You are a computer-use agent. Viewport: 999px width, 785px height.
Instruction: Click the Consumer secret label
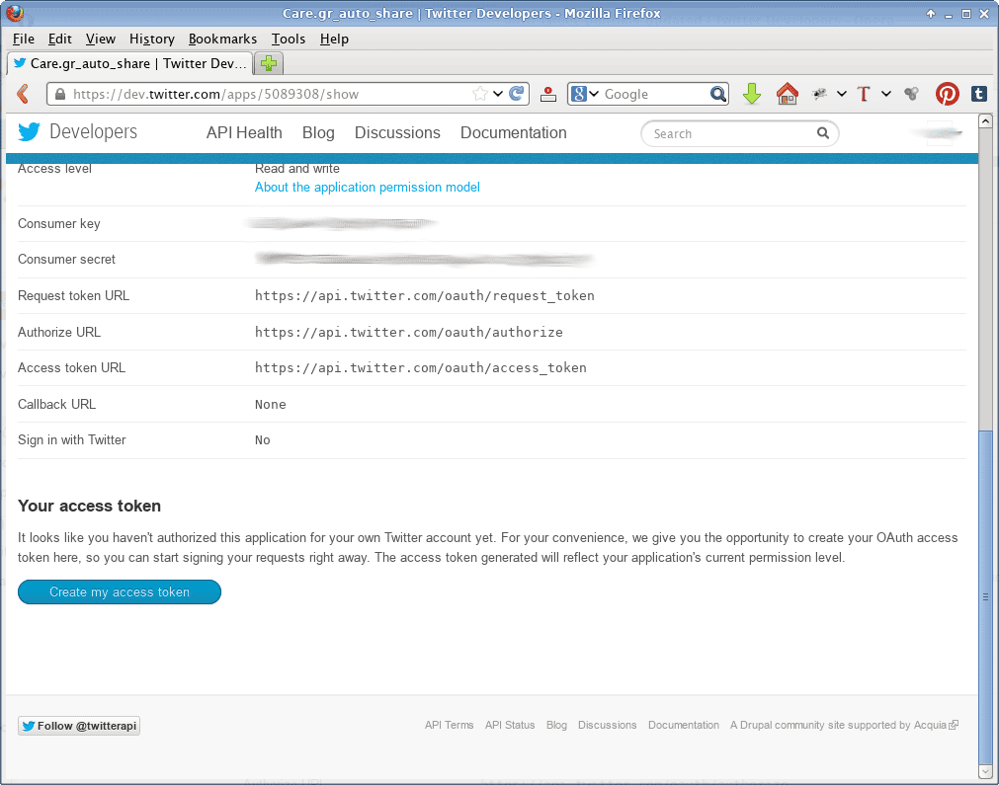[x=66, y=259]
